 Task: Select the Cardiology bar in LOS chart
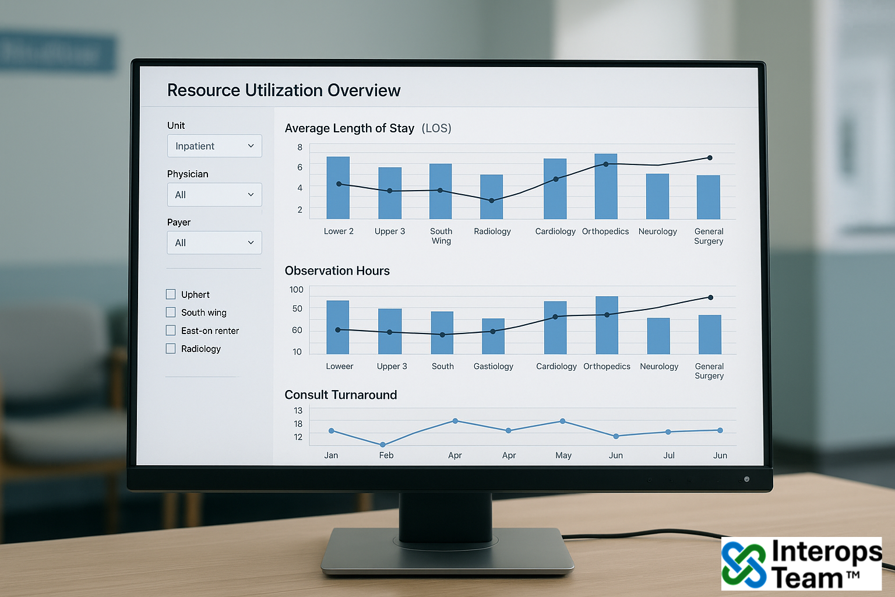[555, 189]
